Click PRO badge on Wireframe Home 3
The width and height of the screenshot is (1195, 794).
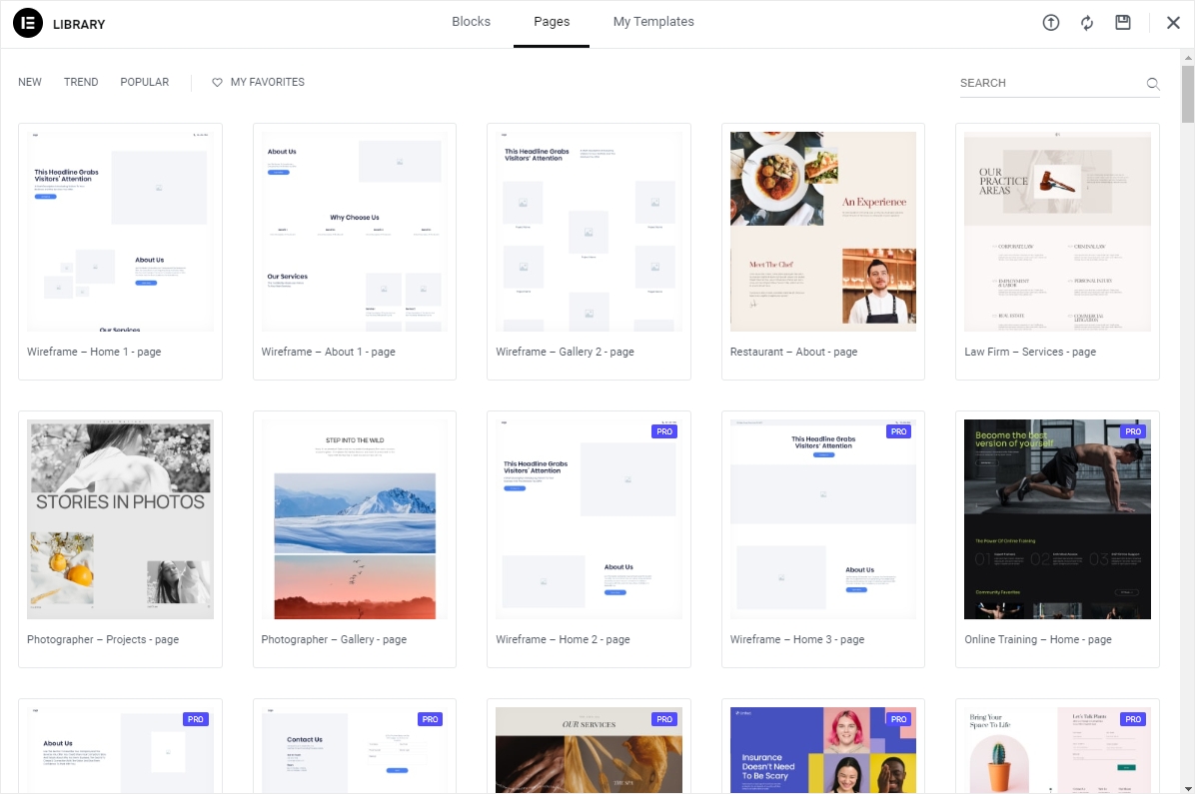click(898, 431)
